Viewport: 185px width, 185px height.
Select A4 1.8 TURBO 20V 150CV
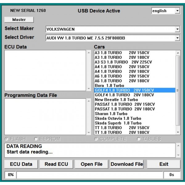[135, 67]
